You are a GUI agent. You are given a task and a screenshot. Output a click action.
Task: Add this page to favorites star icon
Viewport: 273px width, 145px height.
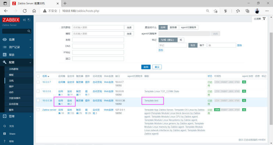point(216,11)
